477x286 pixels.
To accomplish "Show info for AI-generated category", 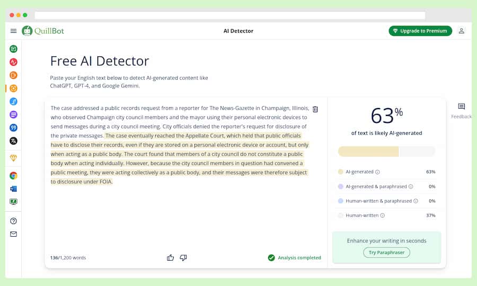I will tap(377, 172).
